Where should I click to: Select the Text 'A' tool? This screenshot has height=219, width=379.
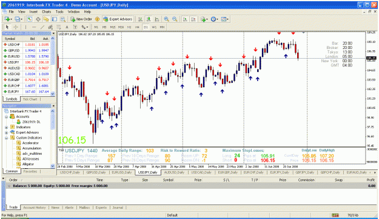pyautogui.click(x=67, y=27)
